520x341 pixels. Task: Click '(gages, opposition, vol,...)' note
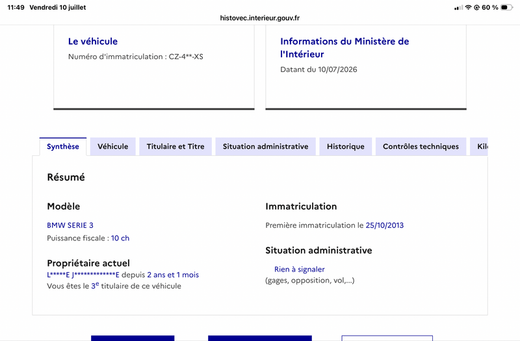tap(310, 281)
